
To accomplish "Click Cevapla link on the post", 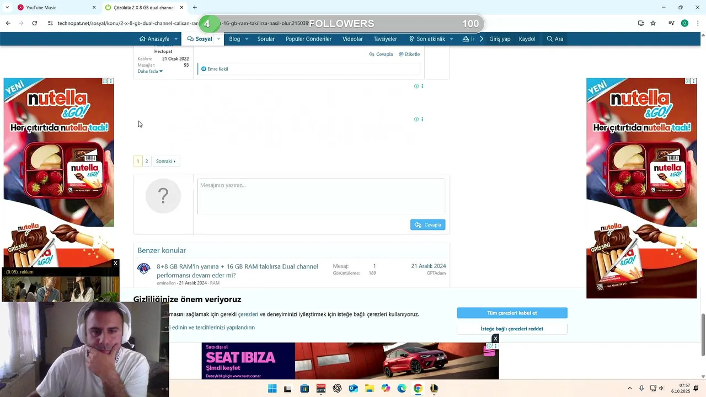I will pyautogui.click(x=381, y=54).
